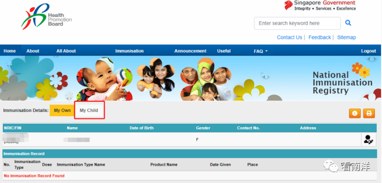Open the Contact Us link

[x=289, y=37]
